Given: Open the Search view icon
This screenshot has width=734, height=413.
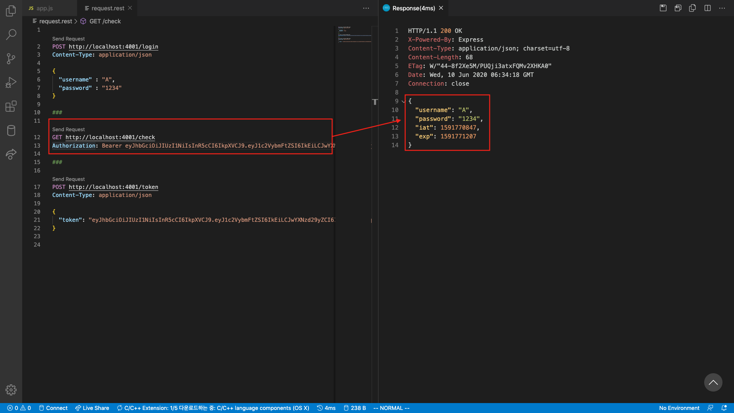Looking at the screenshot, I should pos(11,34).
